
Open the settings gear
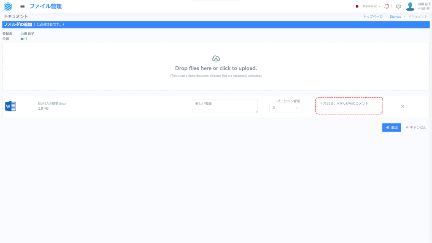tap(398, 6)
